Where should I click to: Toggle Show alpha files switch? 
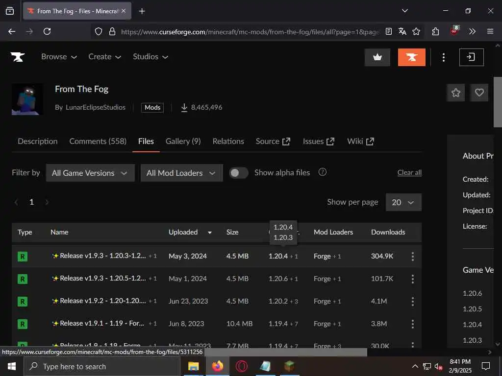click(239, 173)
